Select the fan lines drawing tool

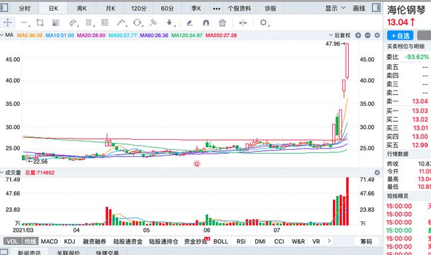click(56, 23)
